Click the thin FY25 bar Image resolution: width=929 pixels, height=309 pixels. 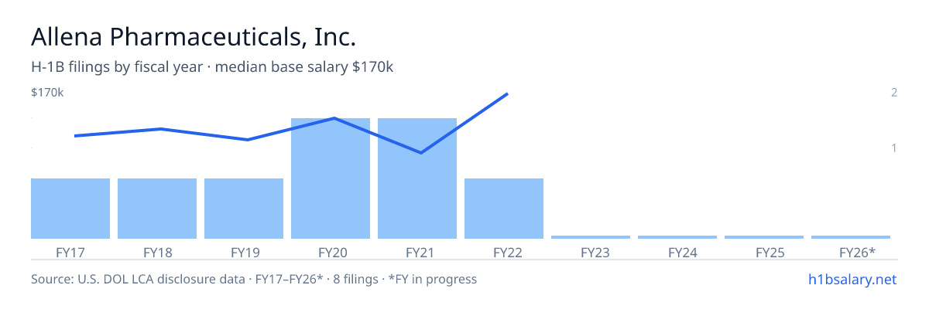tap(764, 237)
